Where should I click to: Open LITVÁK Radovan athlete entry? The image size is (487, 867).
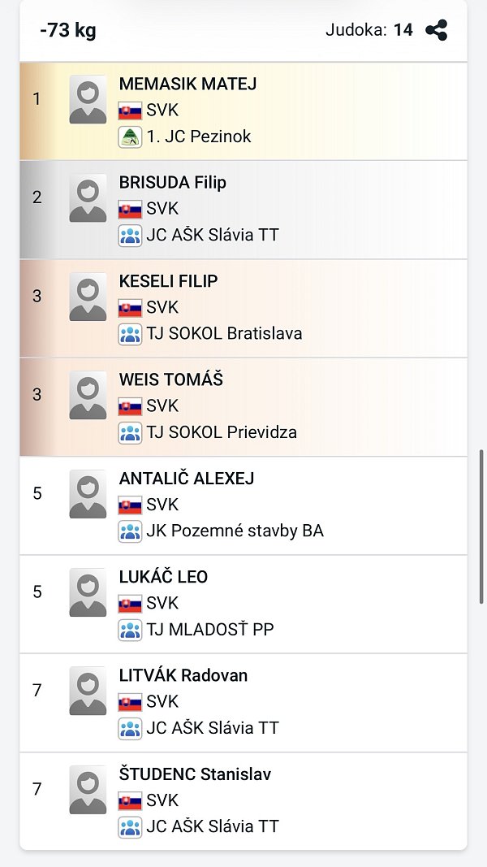[183, 675]
